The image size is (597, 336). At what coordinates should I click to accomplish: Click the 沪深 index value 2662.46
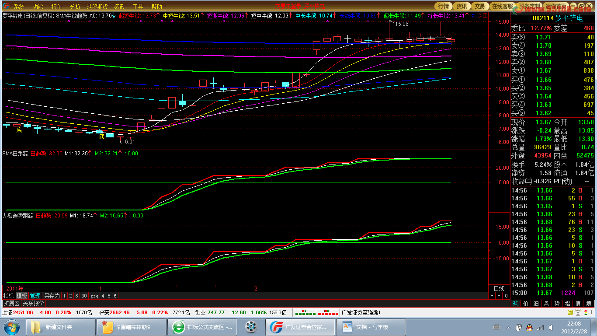[120, 312]
